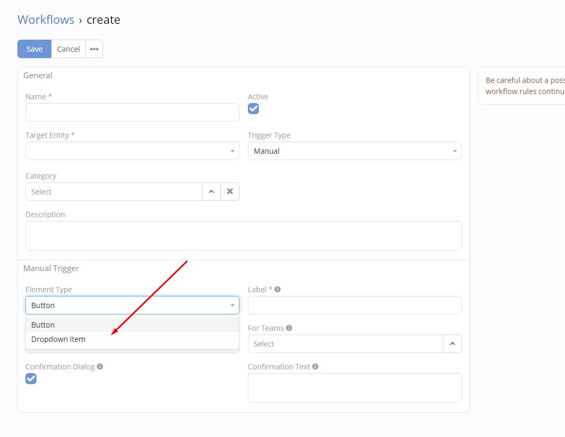Screen dimensions: 565x437
Task: Select Button option in the list
Action: tap(43, 325)
